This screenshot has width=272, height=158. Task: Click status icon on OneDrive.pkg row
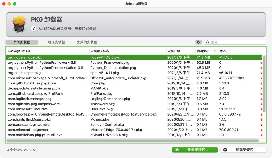tap(261, 109)
